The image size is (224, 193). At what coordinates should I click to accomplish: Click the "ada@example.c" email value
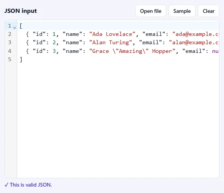click(x=196, y=34)
